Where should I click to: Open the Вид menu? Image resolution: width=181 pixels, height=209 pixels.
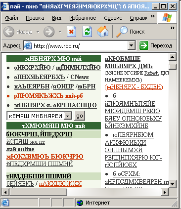coord(57,18)
